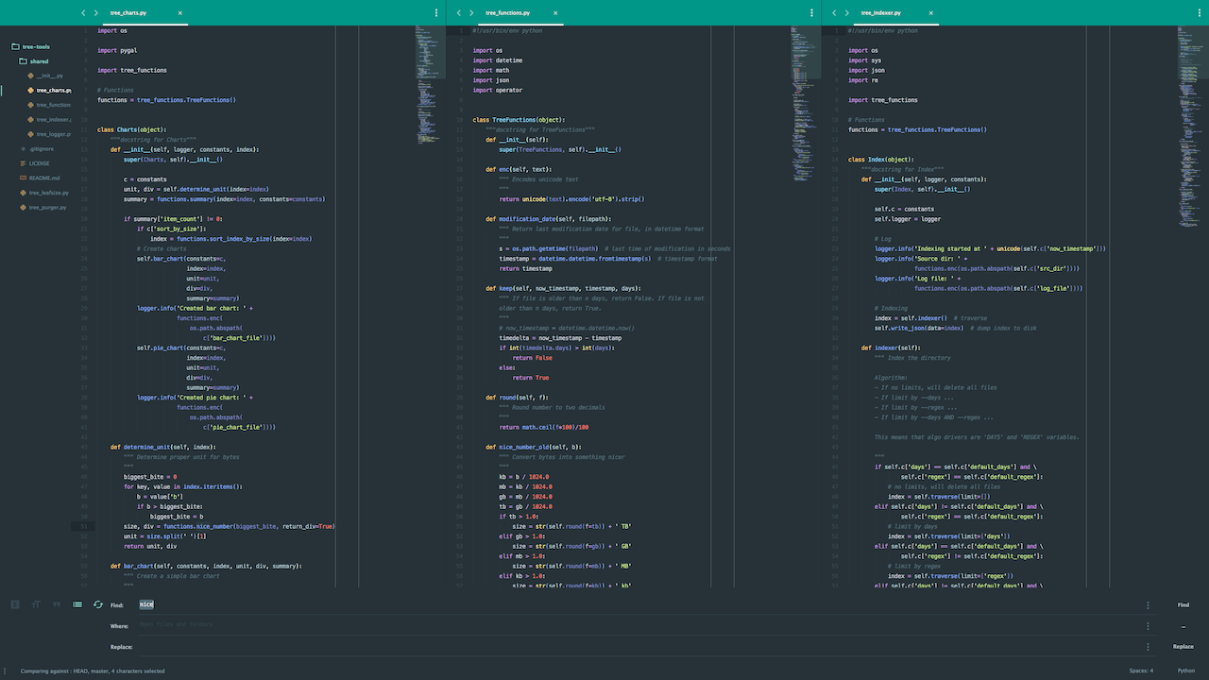Toggle the highlight matches icon in find panel
1209x680 pixels.
(x=77, y=604)
